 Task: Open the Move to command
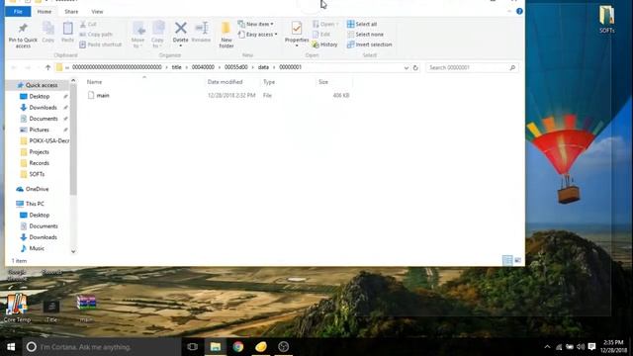tap(137, 36)
